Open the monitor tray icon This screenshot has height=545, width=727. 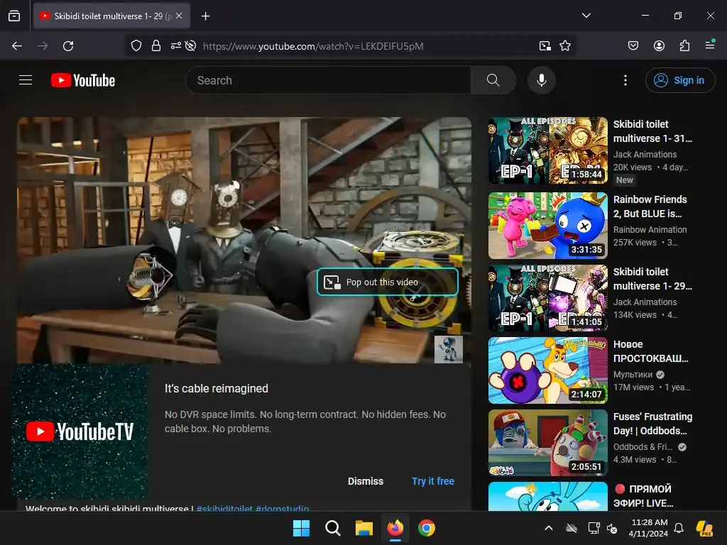click(593, 528)
